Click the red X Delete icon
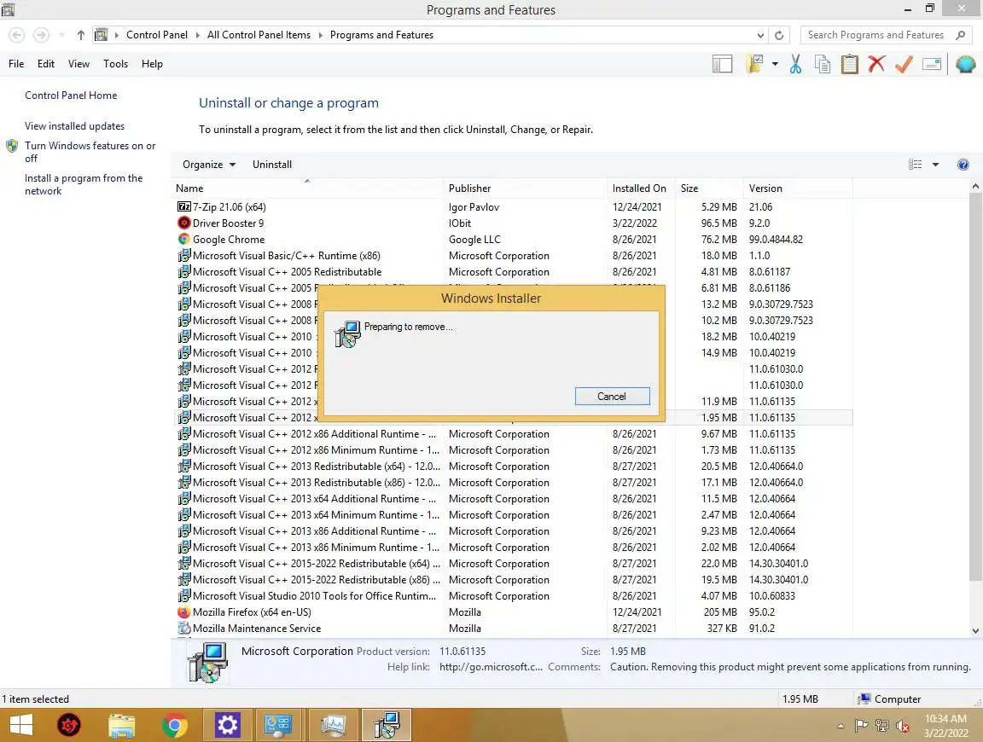Screen dimensions: 983x742 tap(876, 63)
